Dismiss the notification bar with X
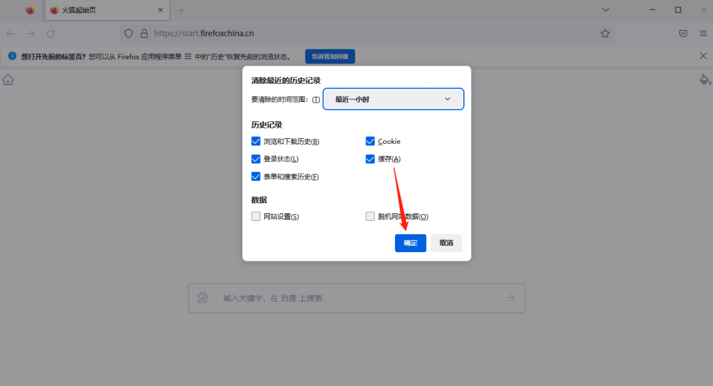This screenshot has height=386, width=713. coord(703,56)
